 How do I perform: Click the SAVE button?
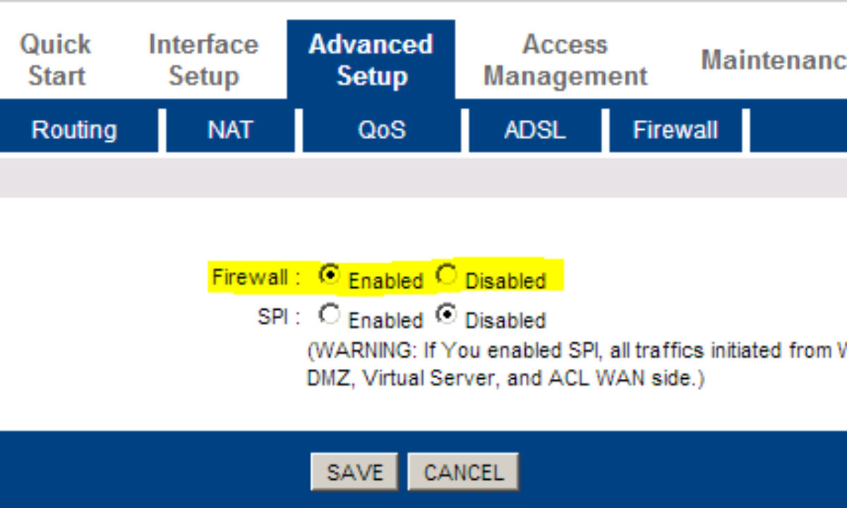(354, 471)
